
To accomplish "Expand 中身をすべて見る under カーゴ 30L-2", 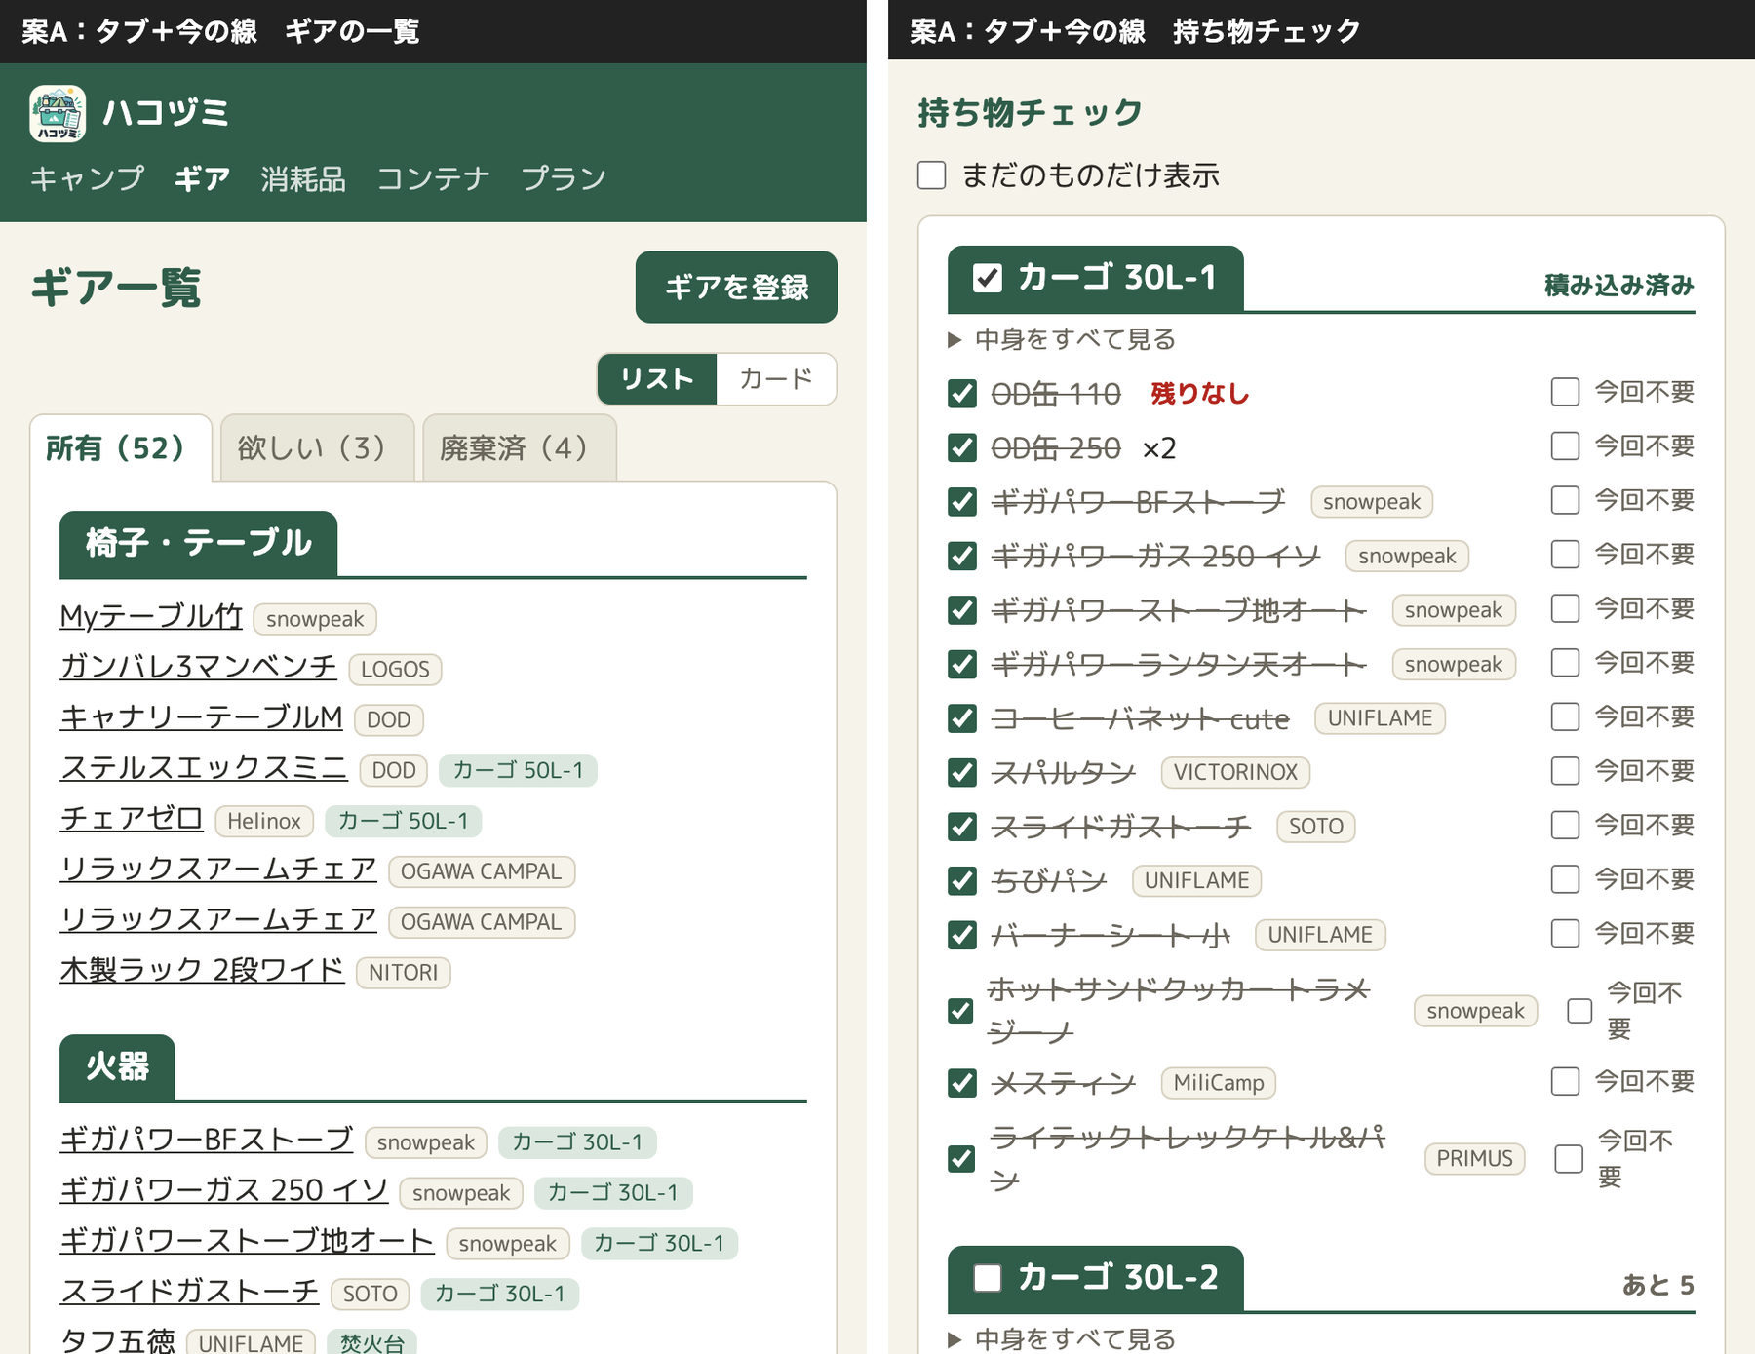I will coord(1062,1339).
